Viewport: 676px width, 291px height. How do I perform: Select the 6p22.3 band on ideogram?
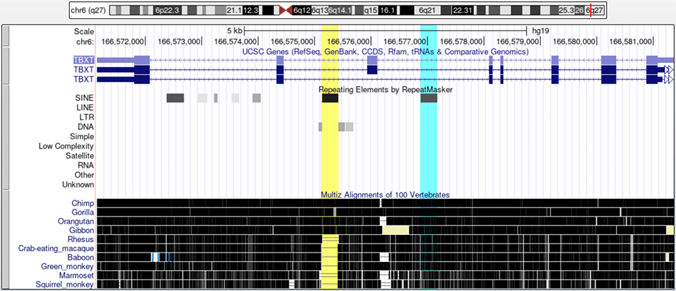point(163,11)
